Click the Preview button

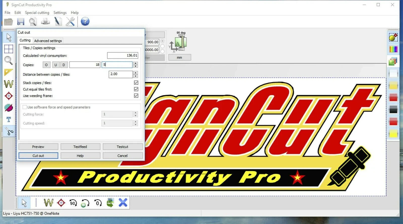click(x=38, y=147)
